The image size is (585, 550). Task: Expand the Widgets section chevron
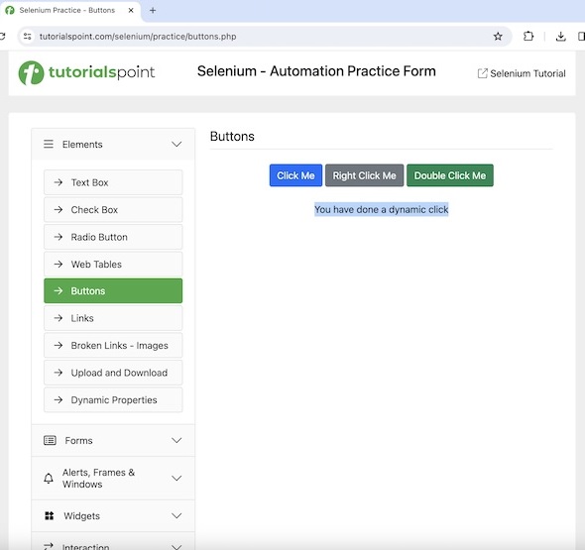click(176, 515)
